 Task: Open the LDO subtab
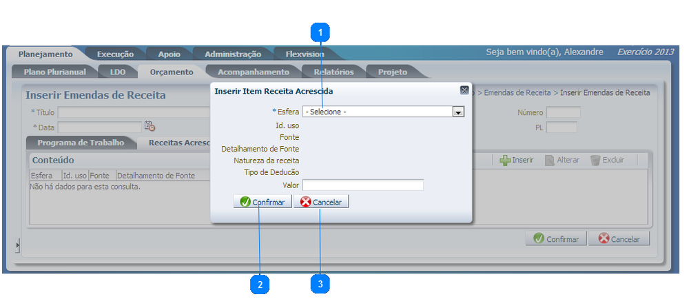coord(118,72)
